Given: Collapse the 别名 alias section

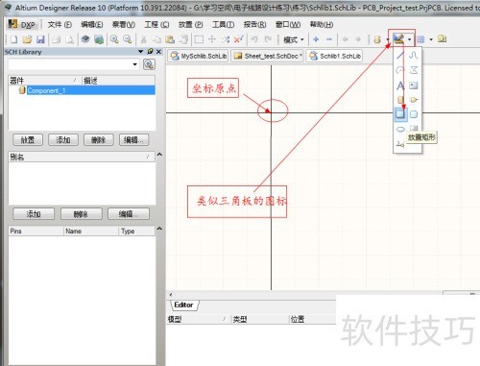Looking at the screenshot, I should click(x=159, y=155).
